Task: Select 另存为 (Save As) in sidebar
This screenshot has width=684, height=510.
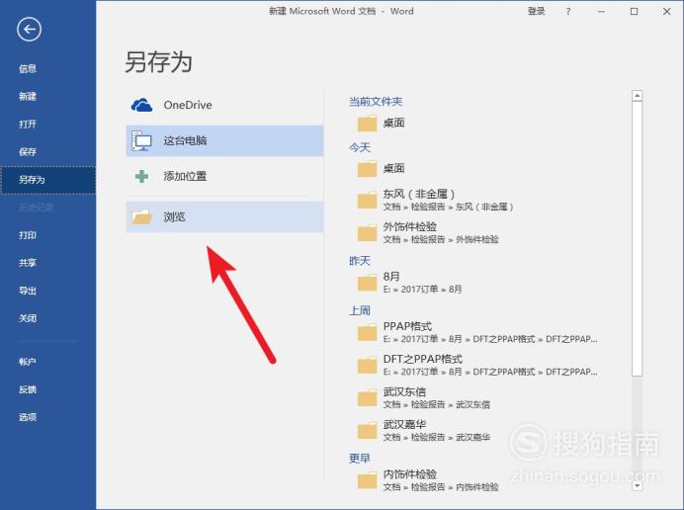Action: click(x=48, y=180)
